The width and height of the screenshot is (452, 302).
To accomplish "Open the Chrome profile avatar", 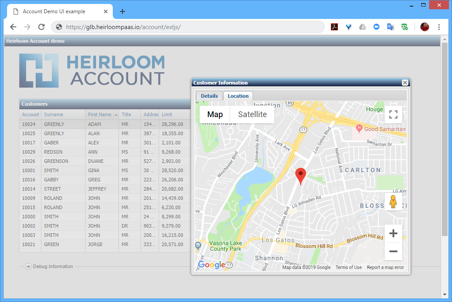I will (425, 27).
